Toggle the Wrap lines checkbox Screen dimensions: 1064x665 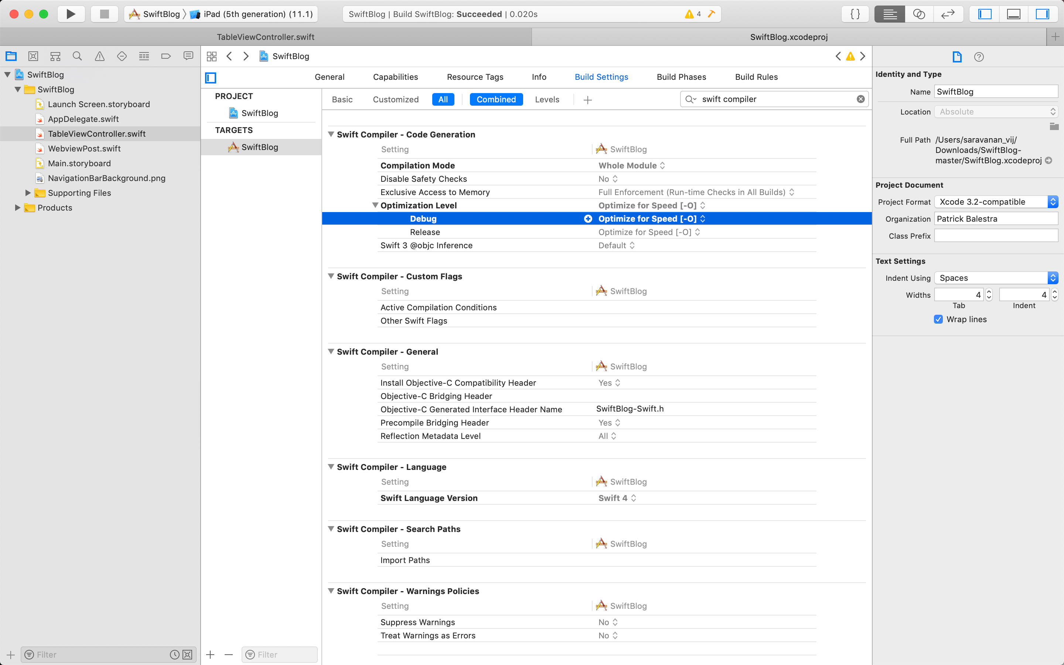pos(938,319)
